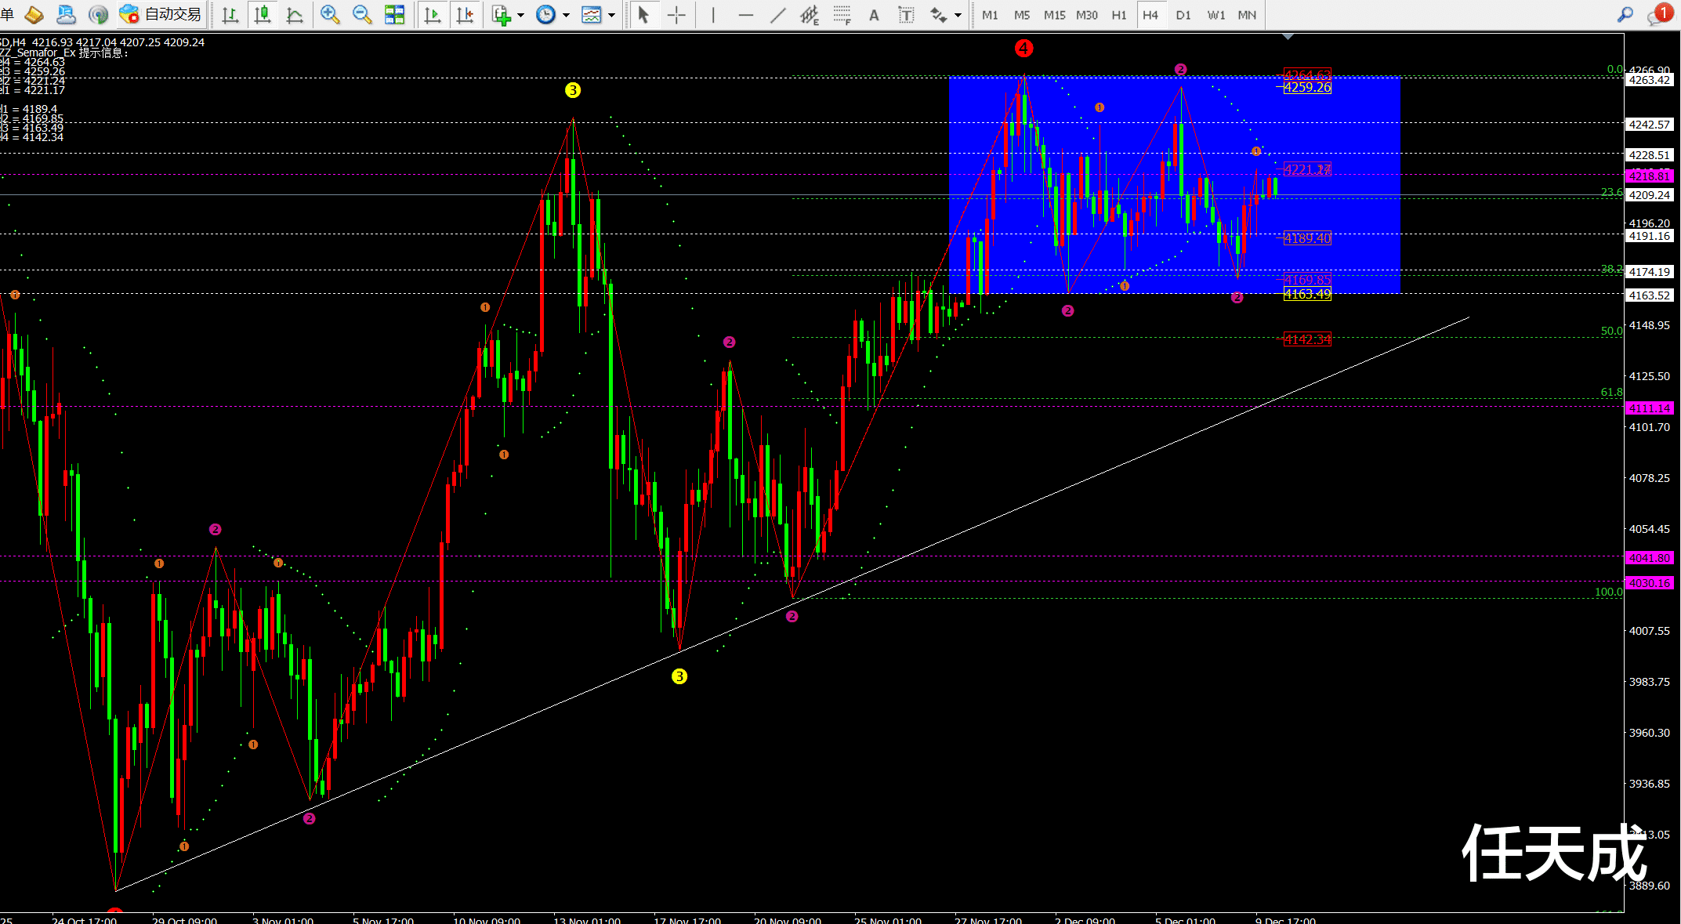
Task: Switch to candlestick chart mode
Action: tap(263, 14)
